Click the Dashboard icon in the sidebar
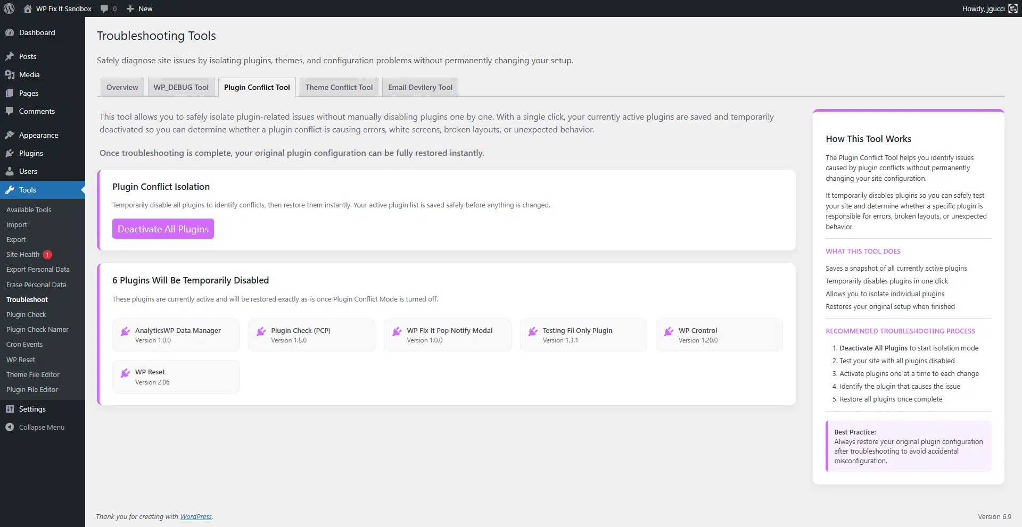1022x527 pixels. 10,32
